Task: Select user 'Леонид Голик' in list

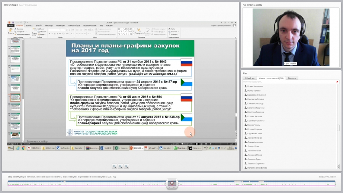Action: click(253, 146)
